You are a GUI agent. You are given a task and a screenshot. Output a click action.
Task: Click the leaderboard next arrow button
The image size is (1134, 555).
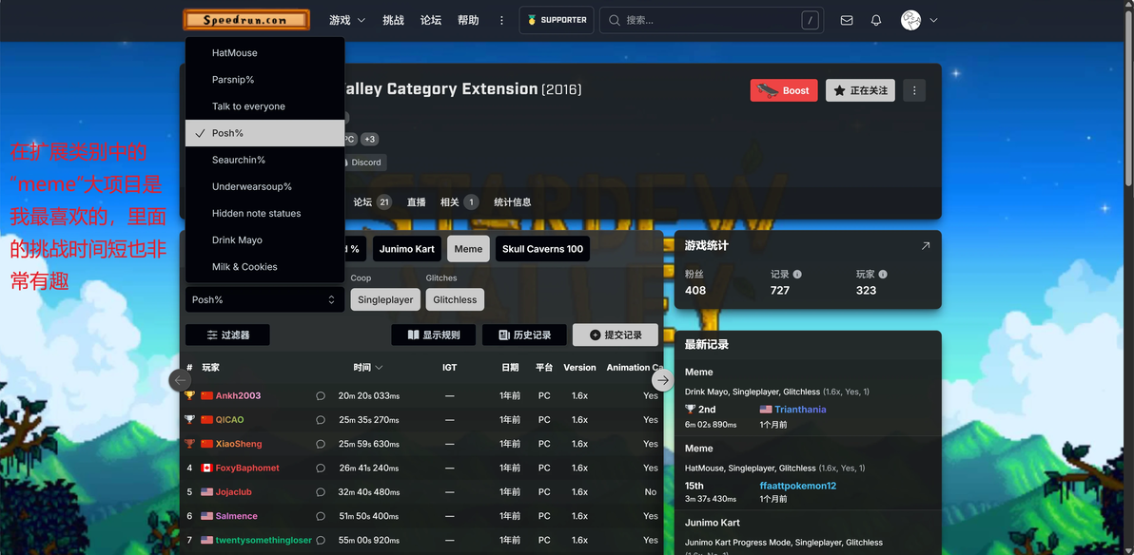(x=662, y=380)
